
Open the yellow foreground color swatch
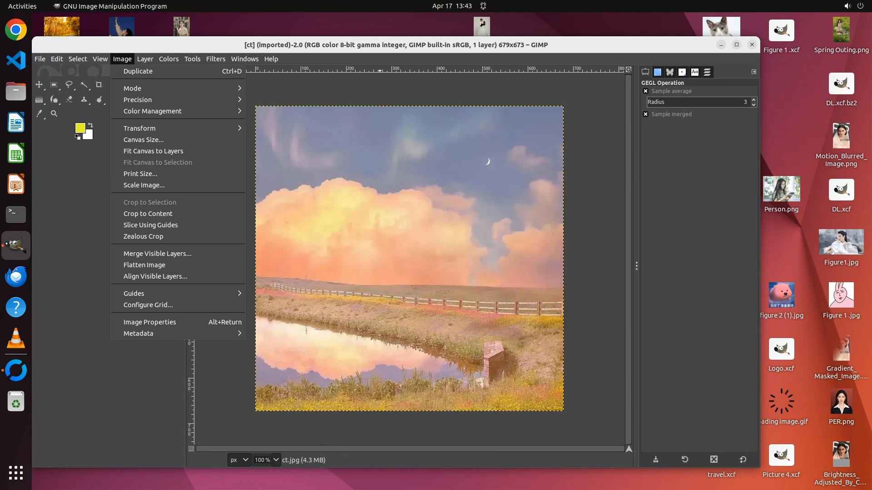point(80,128)
